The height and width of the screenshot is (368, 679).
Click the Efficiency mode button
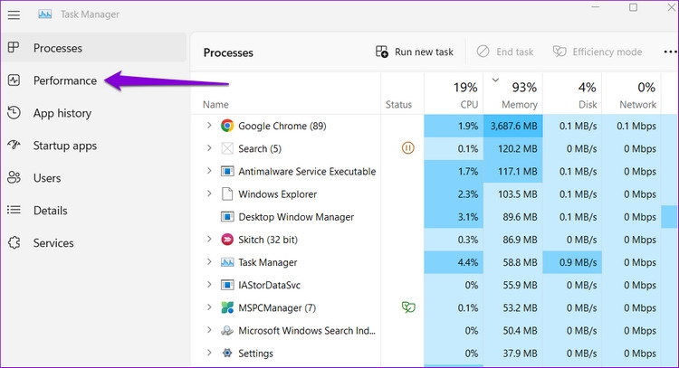click(598, 52)
